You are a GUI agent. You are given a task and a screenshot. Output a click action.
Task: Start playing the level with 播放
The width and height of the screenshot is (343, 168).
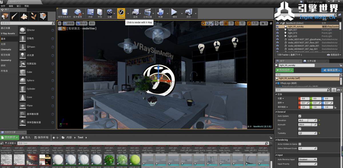(175, 13)
